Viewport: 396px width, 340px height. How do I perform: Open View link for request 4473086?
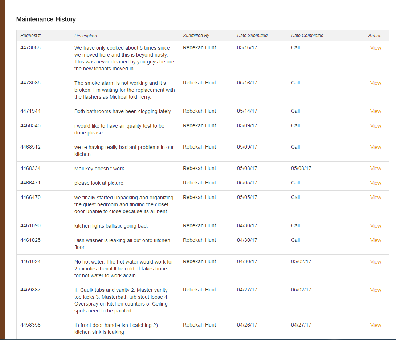(x=375, y=48)
